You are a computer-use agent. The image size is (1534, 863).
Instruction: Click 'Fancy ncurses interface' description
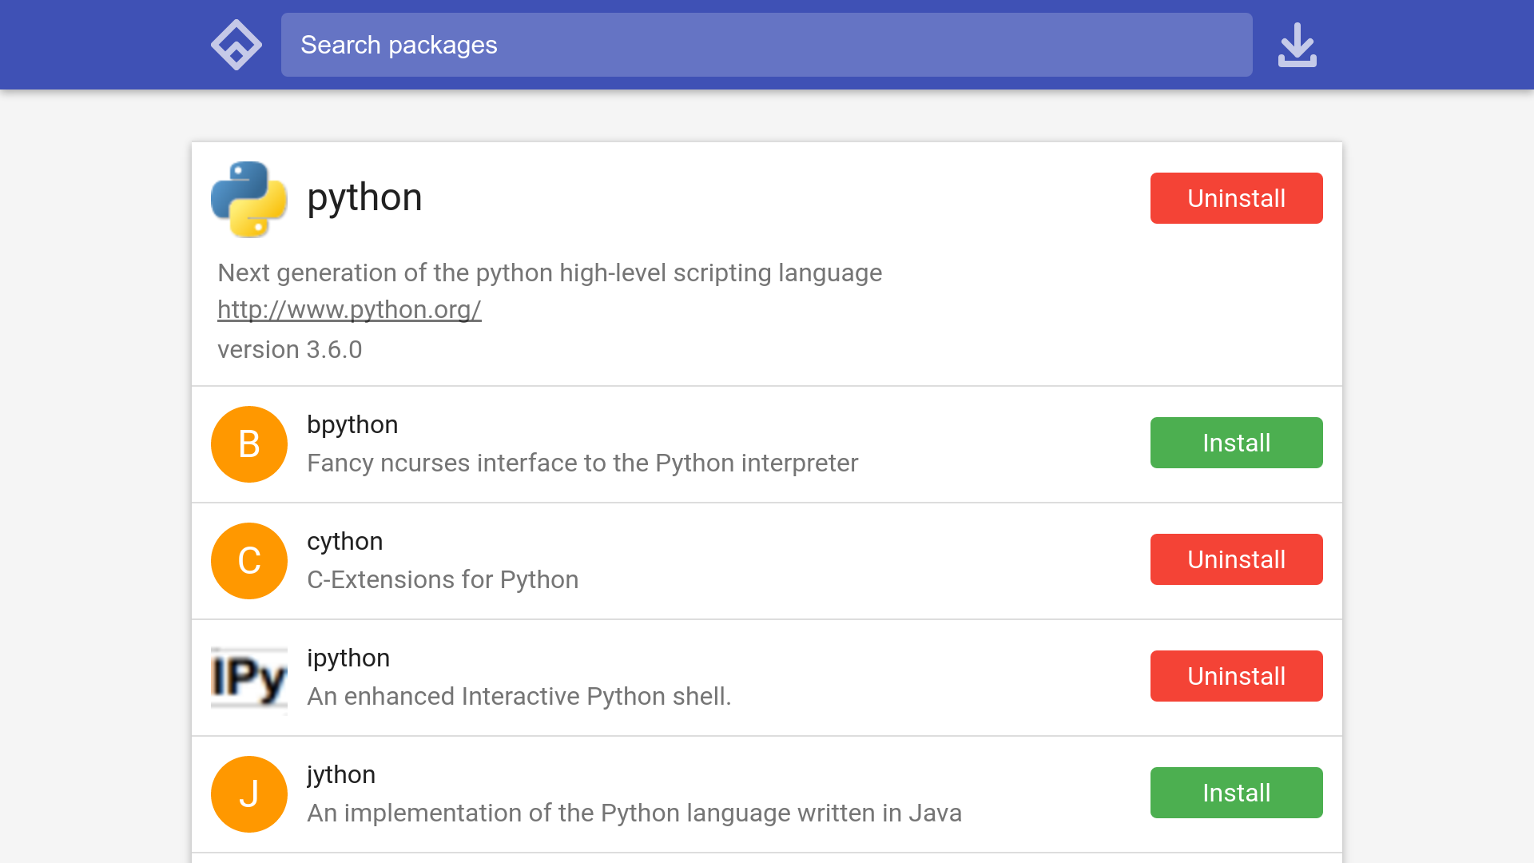tap(582, 463)
